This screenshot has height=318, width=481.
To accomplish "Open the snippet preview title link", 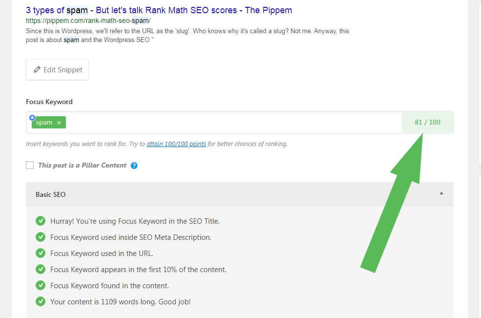I will point(159,10).
